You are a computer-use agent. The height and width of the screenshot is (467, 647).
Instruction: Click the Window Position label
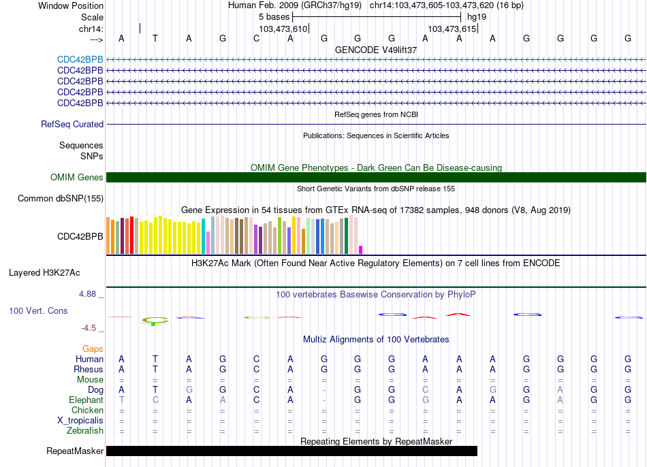pyautogui.click(x=71, y=5)
